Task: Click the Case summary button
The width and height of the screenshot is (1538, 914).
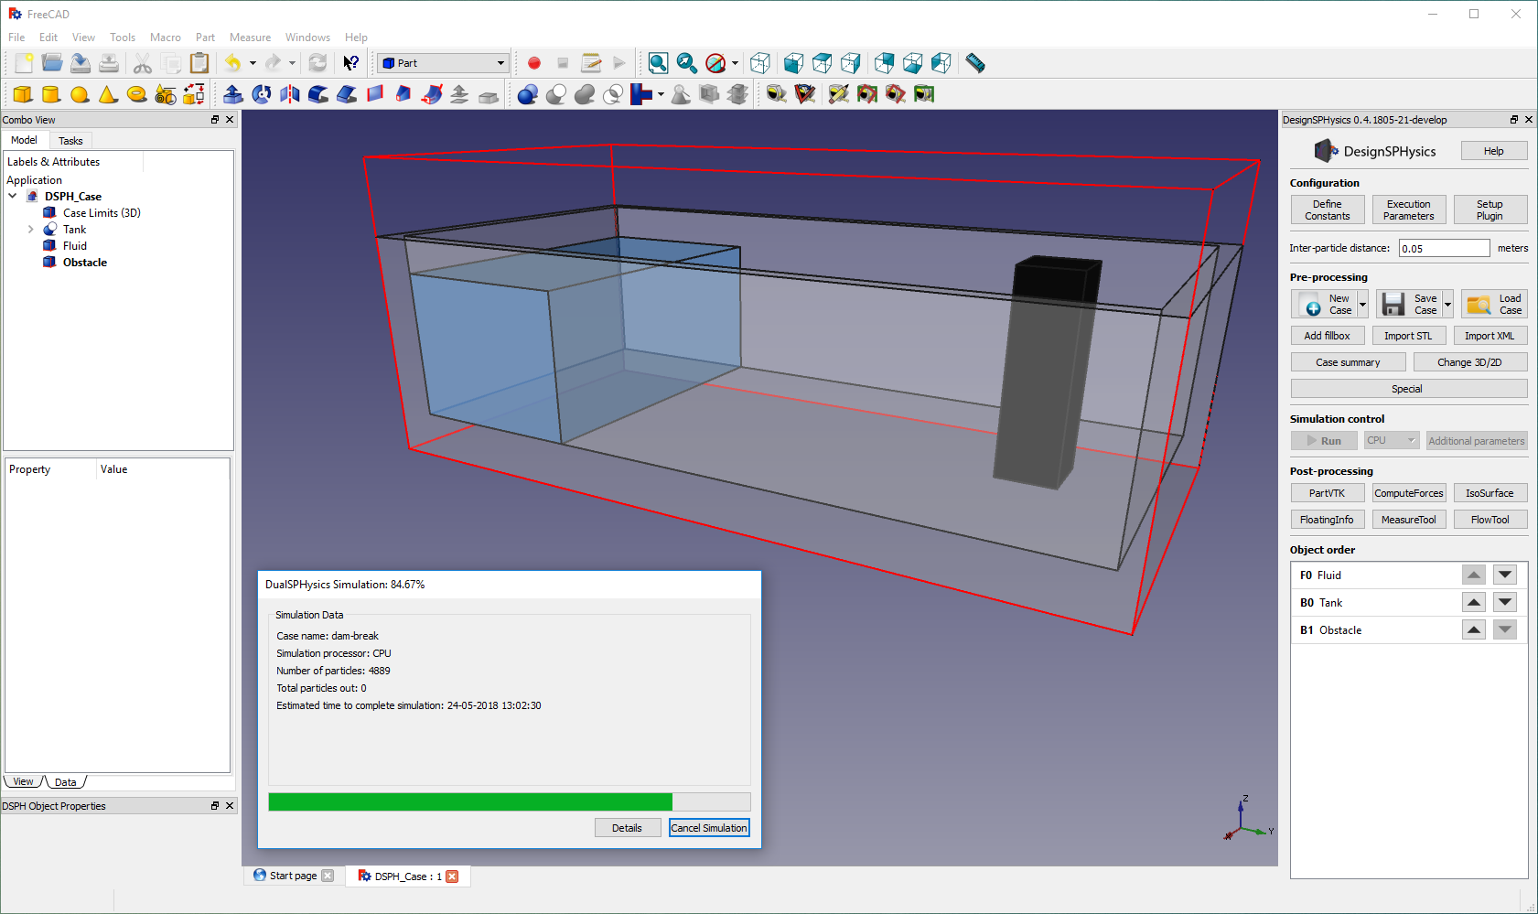Action: (x=1348, y=362)
